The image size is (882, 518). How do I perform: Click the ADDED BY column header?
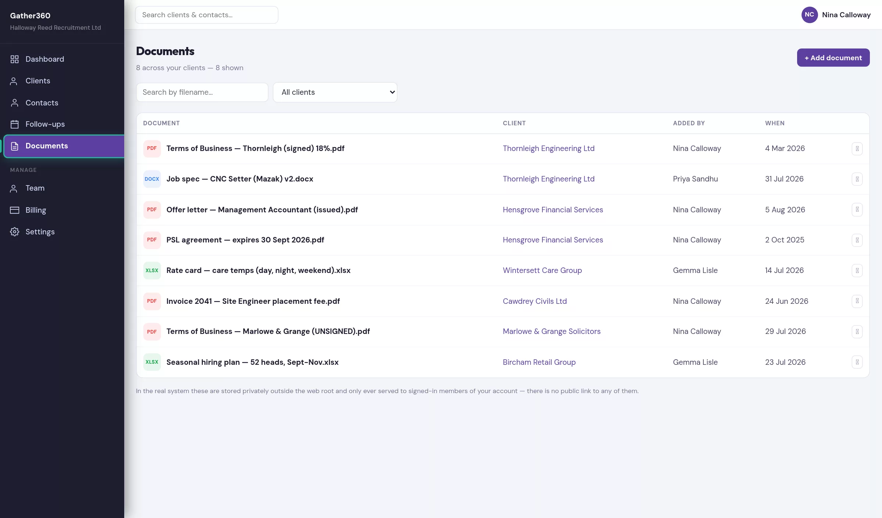(689, 123)
